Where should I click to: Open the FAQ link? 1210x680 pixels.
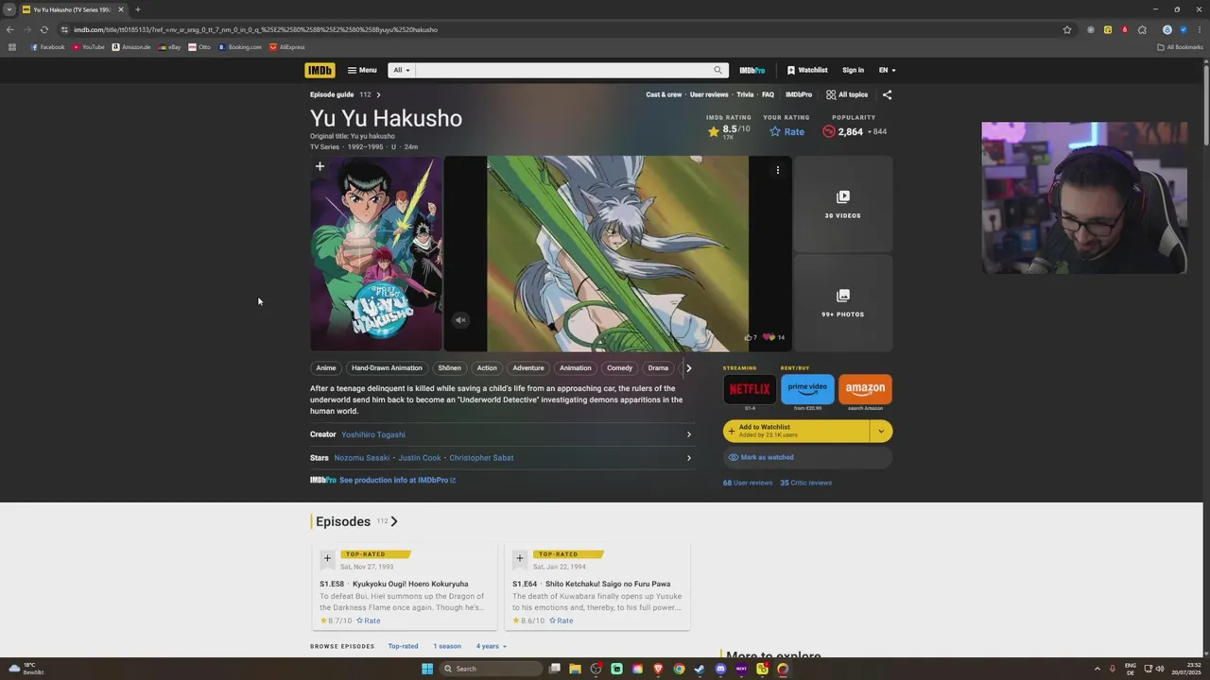768,94
